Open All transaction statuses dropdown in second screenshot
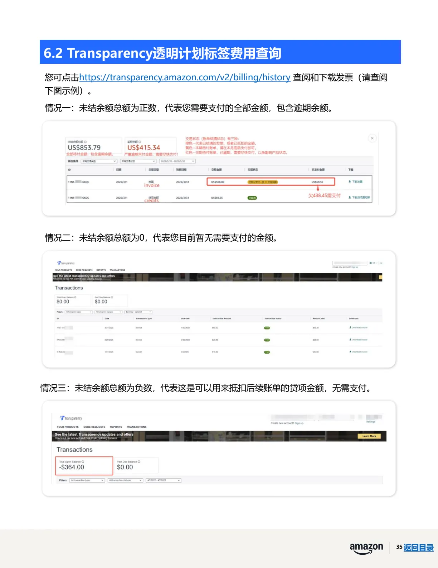This screenshot has height=568, width=438. coord(109,312)
